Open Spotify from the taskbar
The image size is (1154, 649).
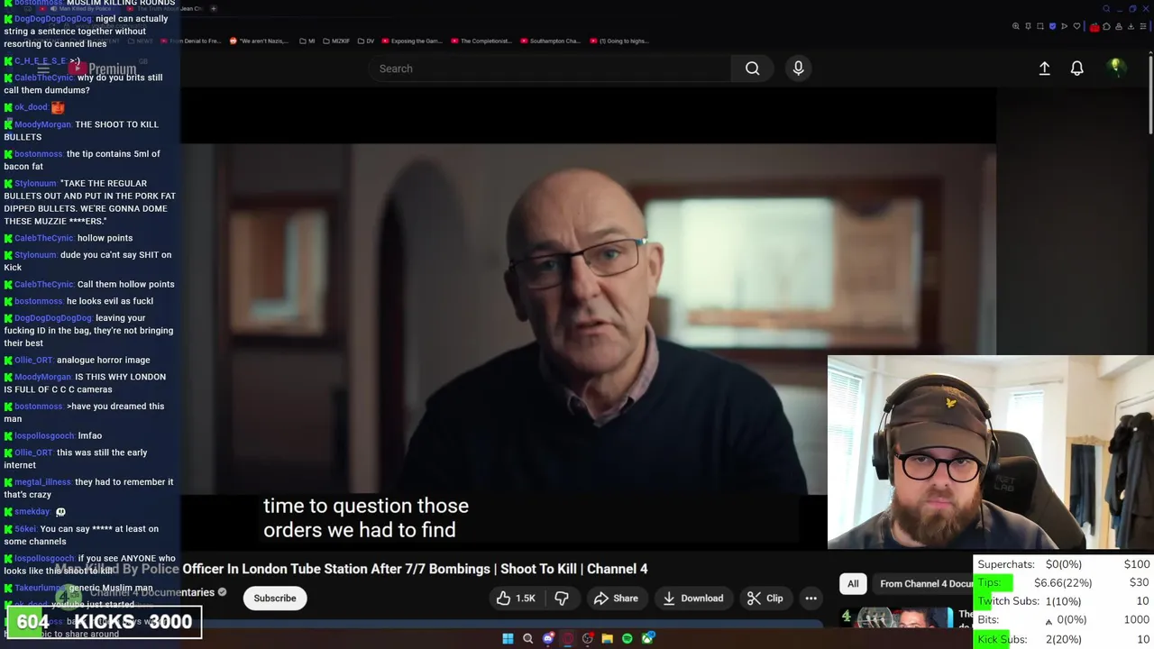[x=627, y=638]
